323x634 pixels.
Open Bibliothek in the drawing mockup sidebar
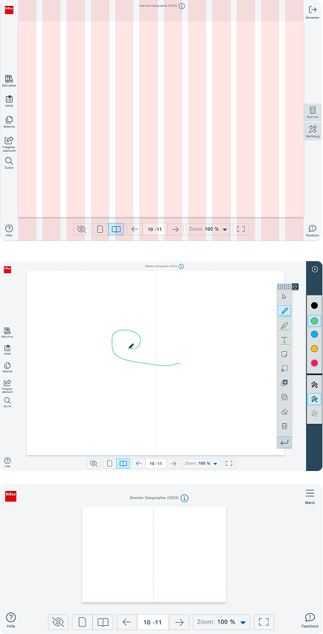[7, 333]
